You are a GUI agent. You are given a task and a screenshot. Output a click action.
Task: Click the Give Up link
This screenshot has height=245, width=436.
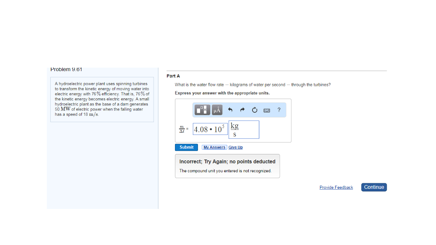pos(235,147)
